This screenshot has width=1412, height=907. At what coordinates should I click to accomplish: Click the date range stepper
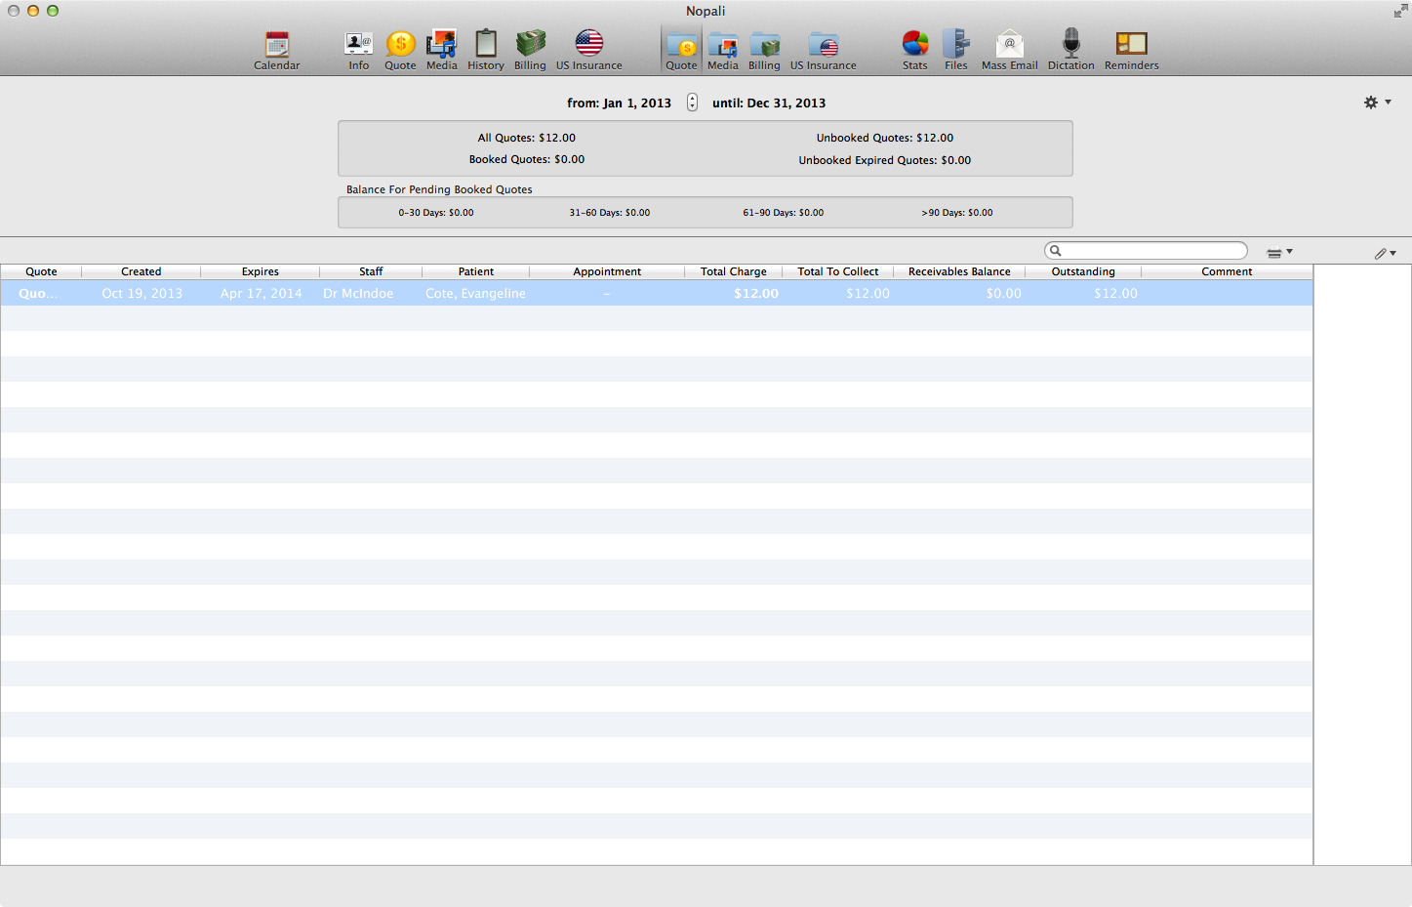(692, 103)
